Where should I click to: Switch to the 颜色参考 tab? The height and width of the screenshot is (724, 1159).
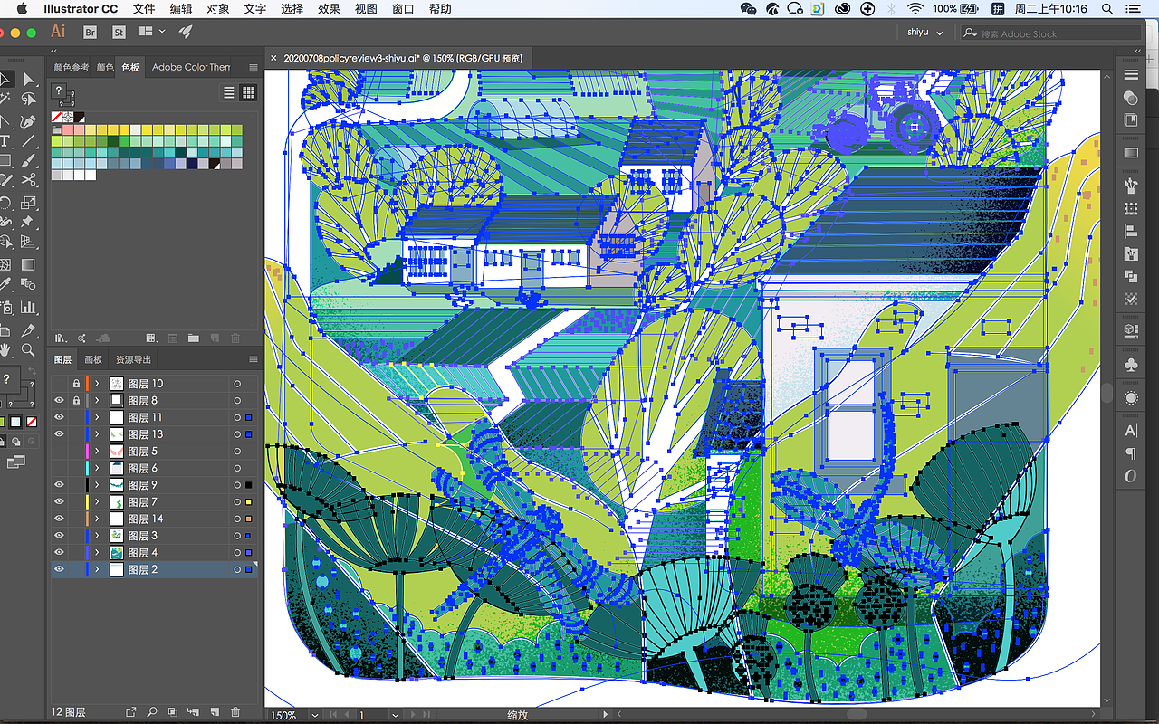72,67
